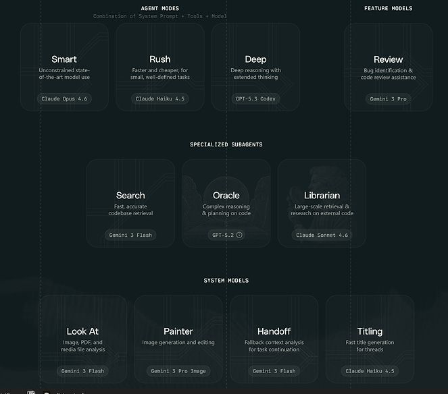Click the Gemini 3 Flash badge under Look At
Image resolution: width=448 pixels, height=394 pixels.
[82, 371]
